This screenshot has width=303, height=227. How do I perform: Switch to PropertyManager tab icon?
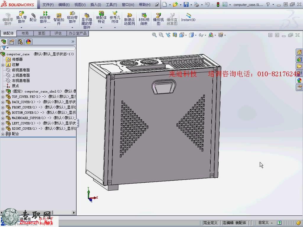[12, 41]
